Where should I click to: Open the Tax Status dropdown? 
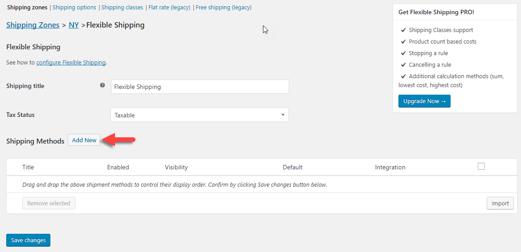point(199,115)
